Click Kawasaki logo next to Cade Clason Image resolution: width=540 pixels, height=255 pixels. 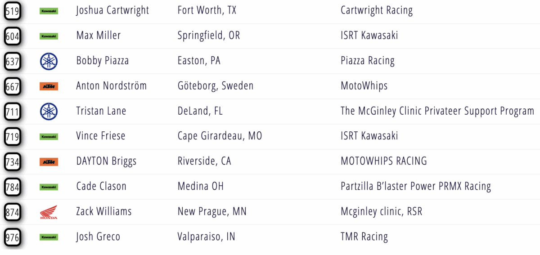(x=49, y=187)
